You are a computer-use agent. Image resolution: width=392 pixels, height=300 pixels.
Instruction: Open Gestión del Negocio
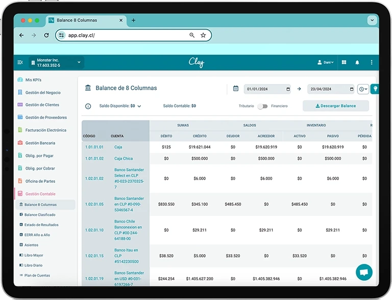click(43, 93)
